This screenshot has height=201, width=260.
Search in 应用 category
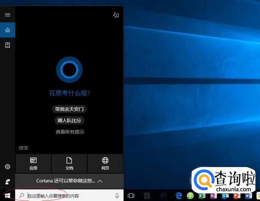pos(33,164)
